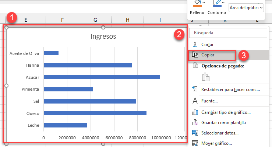Click the Relleno fill bucket icon
This screenshot has width=272, height=147.
(197, 2)
